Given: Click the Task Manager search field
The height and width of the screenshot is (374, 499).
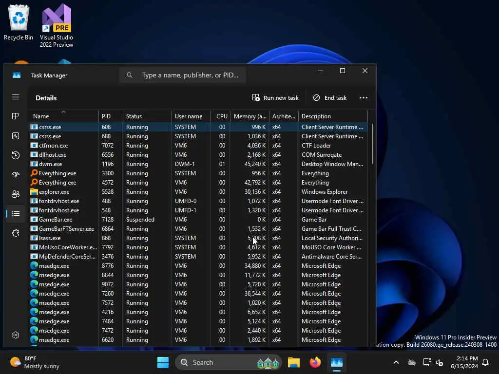Looking at the screenshot, I should (x=183, y=75).
